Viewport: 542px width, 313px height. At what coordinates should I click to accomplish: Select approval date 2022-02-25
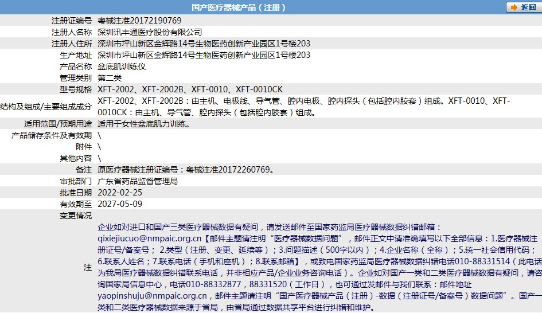click(x=120, y=193)
